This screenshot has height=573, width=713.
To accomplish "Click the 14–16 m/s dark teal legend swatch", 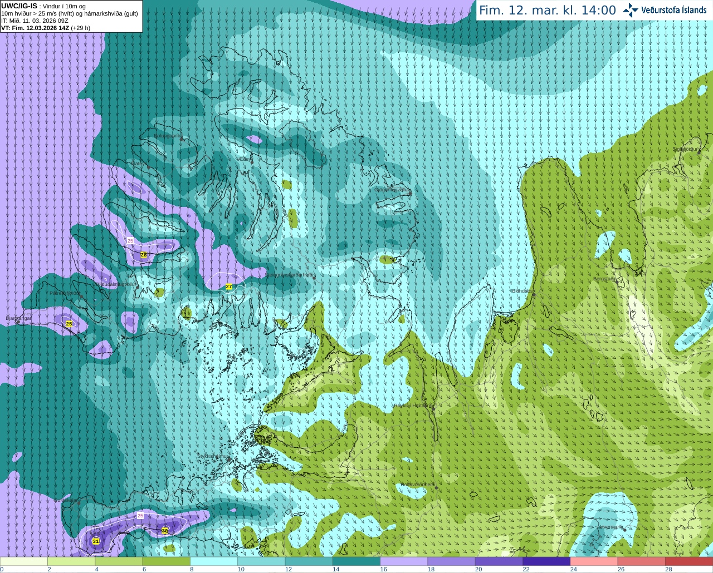I will coord(356,561).
